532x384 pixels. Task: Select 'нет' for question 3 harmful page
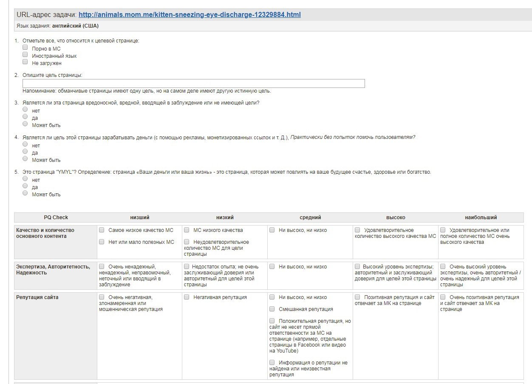point(25,110)
